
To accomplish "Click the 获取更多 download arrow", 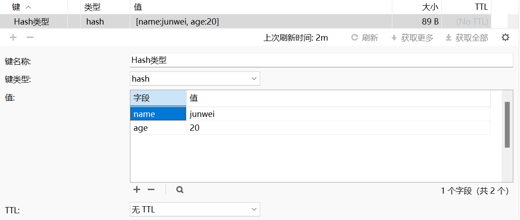I will click(394, 38).
